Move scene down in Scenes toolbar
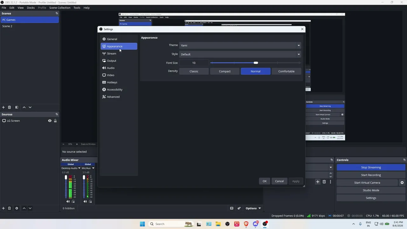 30,107
